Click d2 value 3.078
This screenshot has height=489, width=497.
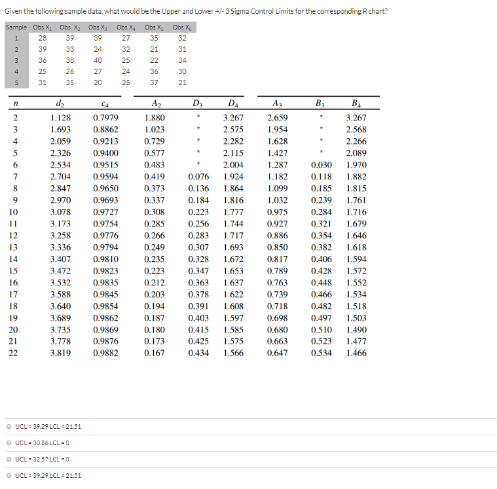60,212
